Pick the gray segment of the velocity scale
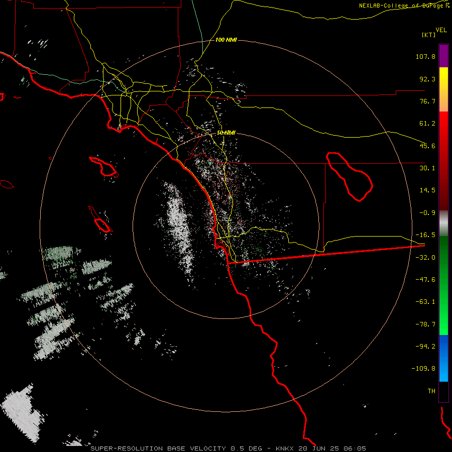 click(x=443, y=223)
